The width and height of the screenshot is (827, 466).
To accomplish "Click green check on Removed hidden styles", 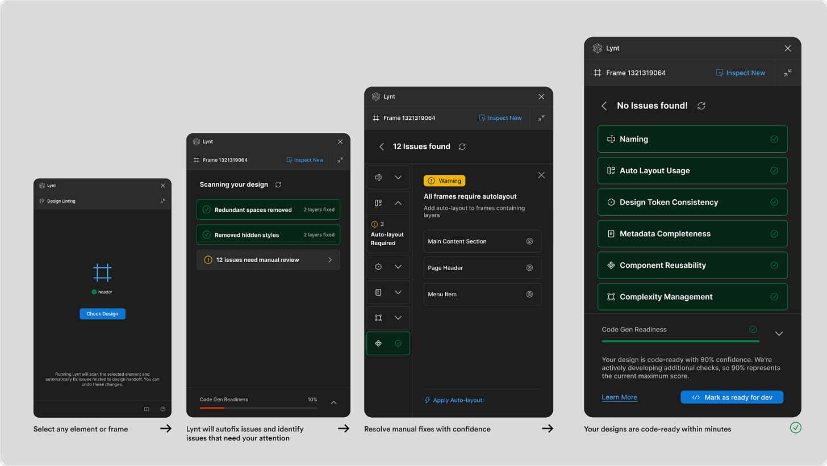I will (207, 234).
